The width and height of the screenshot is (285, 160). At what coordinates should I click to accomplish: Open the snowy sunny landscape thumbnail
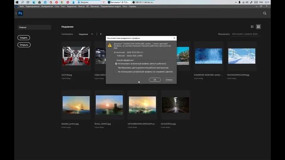tap(242, 56)
